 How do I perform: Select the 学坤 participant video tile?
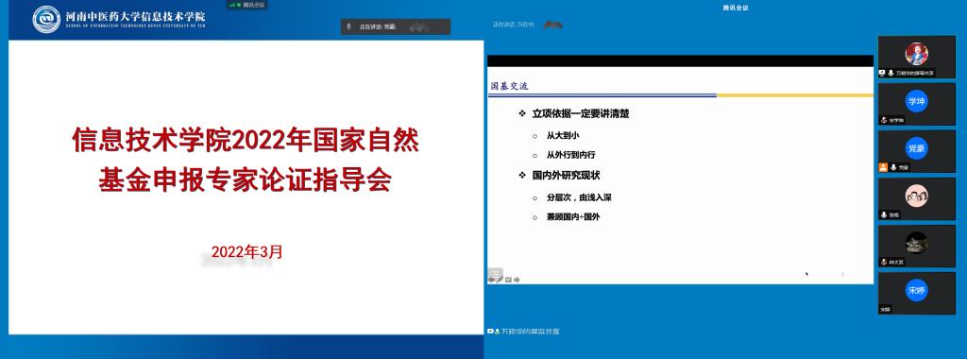[916, 104]
